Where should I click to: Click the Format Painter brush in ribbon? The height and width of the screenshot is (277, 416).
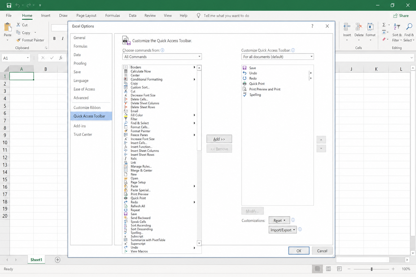18,40
